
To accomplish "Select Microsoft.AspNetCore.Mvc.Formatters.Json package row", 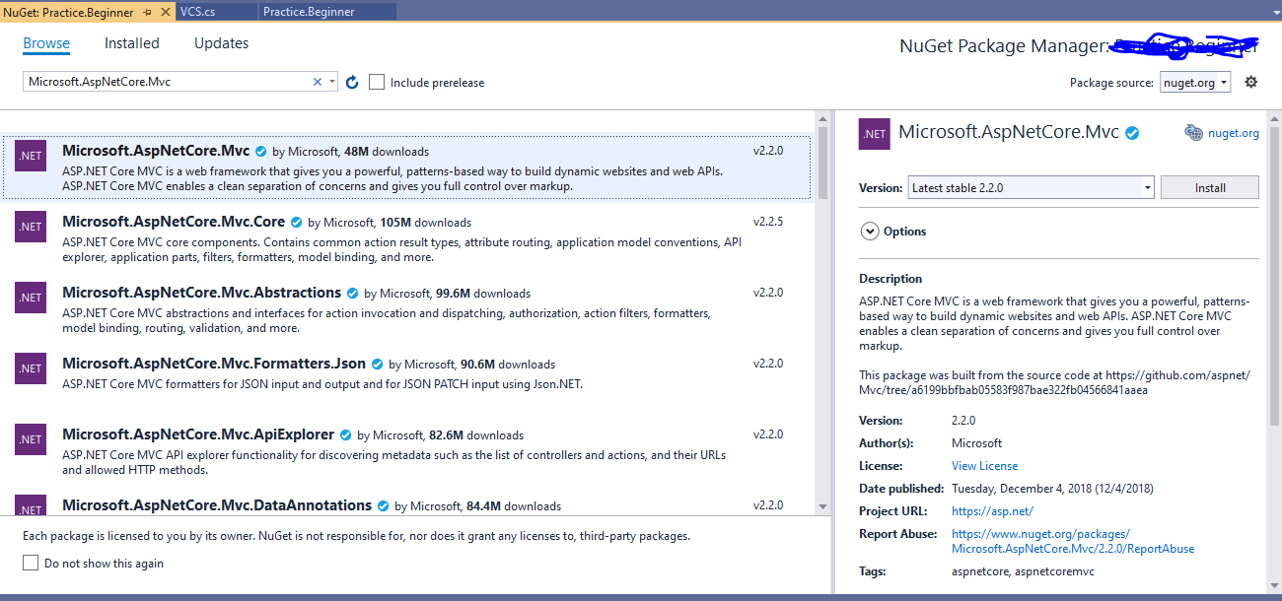I will 408,380.
